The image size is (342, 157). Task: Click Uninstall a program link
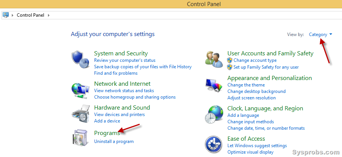(114, 141)
